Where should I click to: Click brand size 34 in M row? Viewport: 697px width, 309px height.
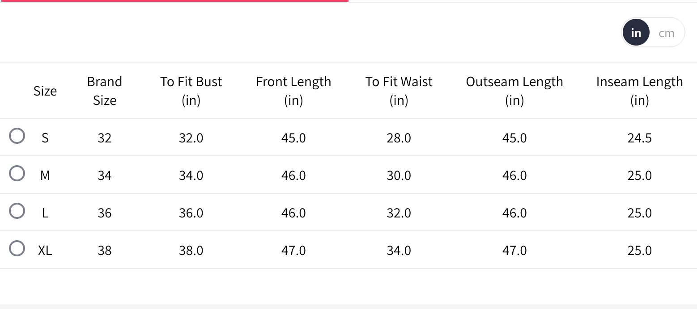104,175
